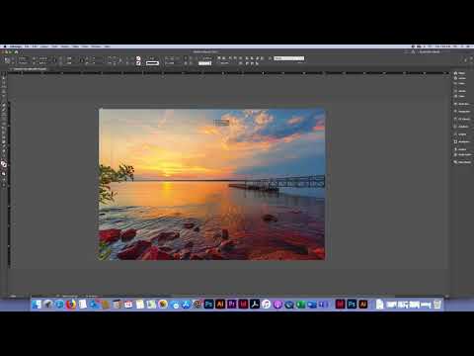Click the sunset photo on the page
The image size is (474, 356).
(x=211, y=184)
